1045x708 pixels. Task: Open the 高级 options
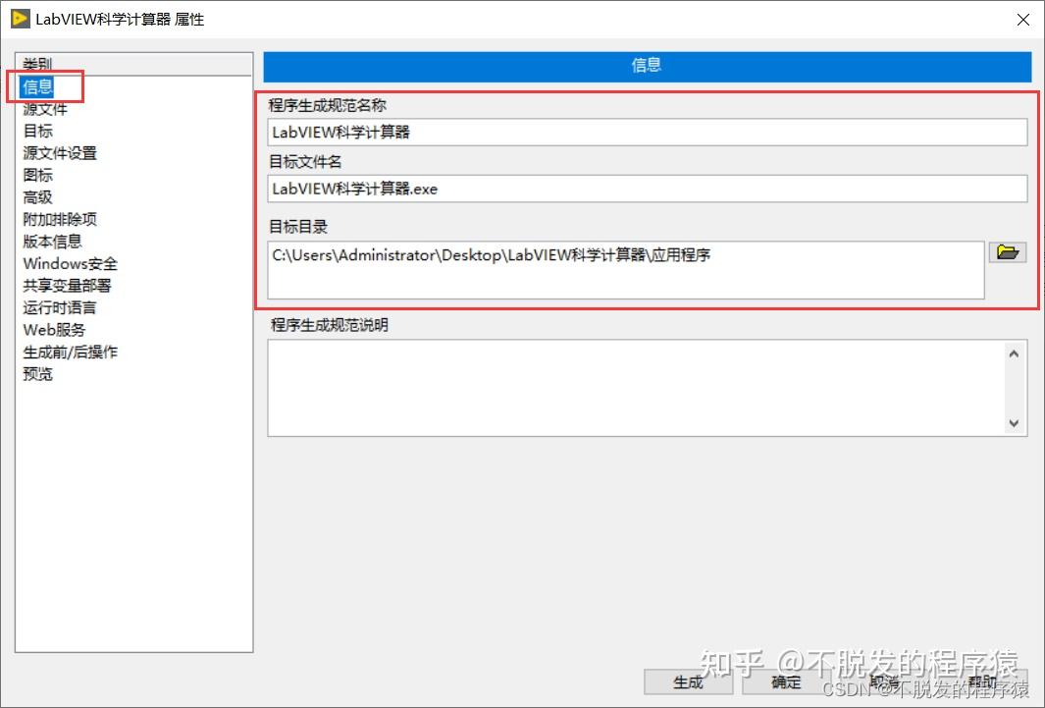(36, 196)
